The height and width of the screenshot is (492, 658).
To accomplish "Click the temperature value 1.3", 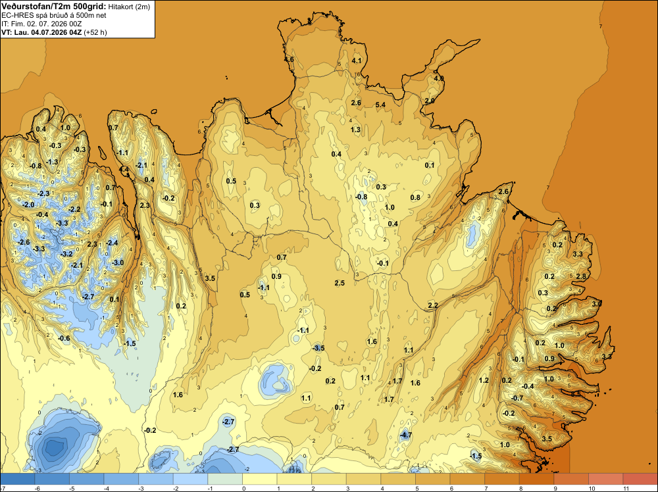I will pos(355,130).
